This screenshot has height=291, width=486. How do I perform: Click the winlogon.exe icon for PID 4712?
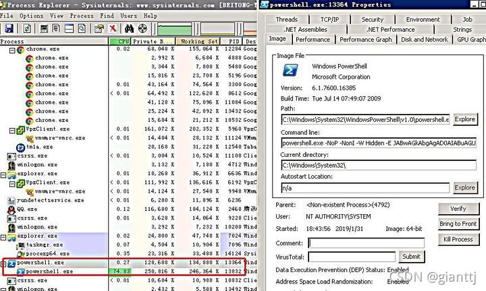(11, 166)
